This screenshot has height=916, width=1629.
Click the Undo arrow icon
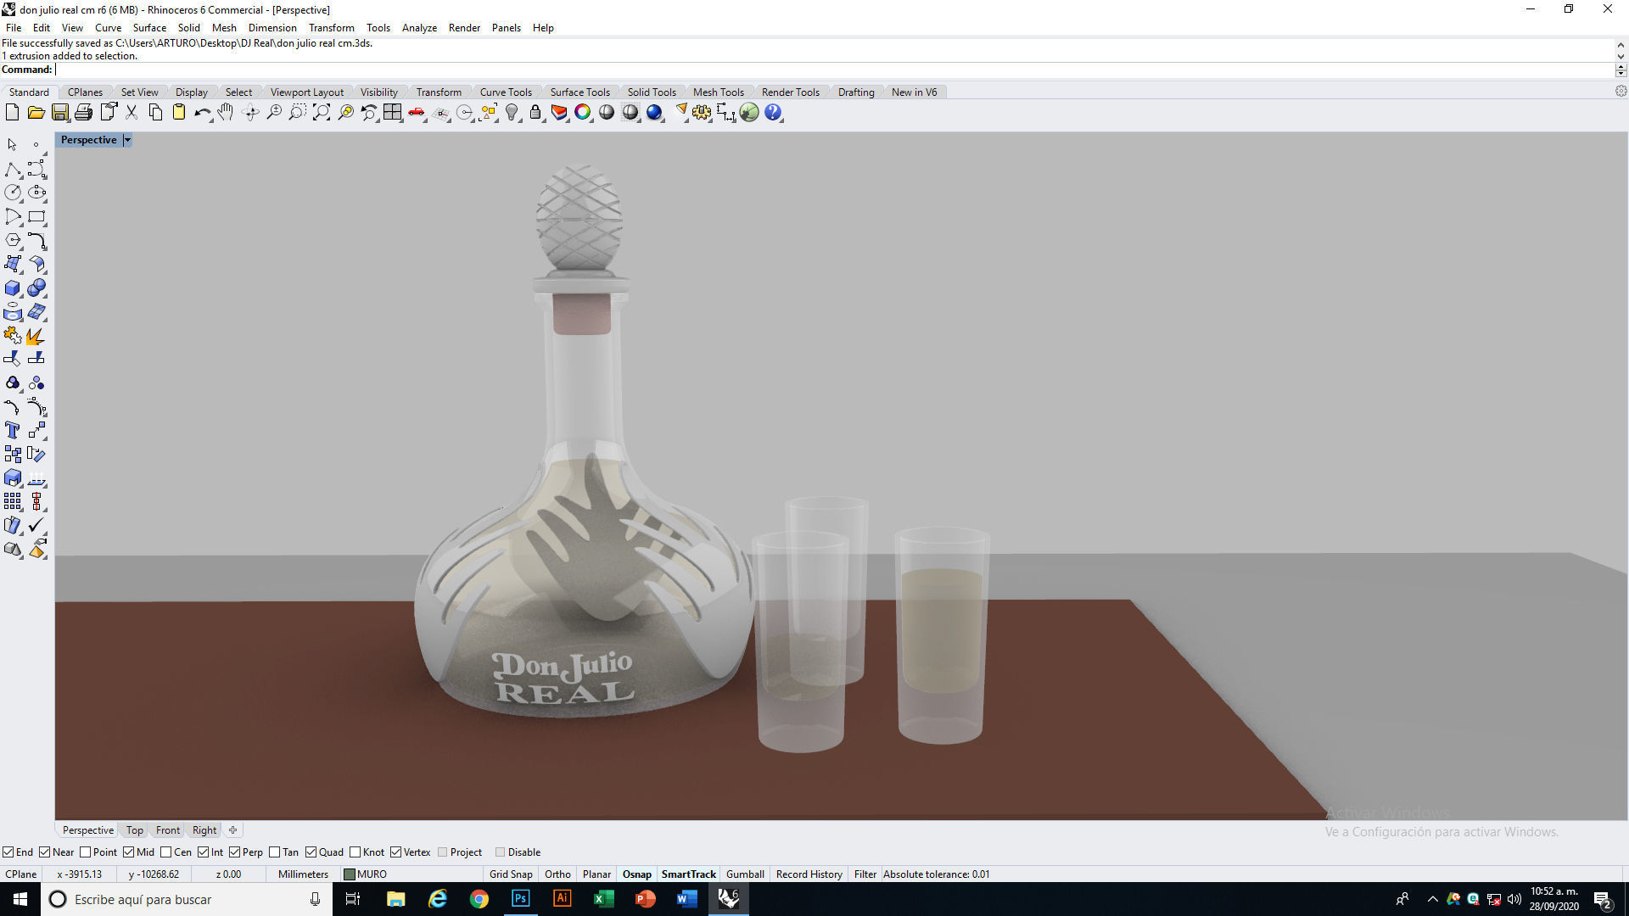pyautogui.click(x=203, y=112)
